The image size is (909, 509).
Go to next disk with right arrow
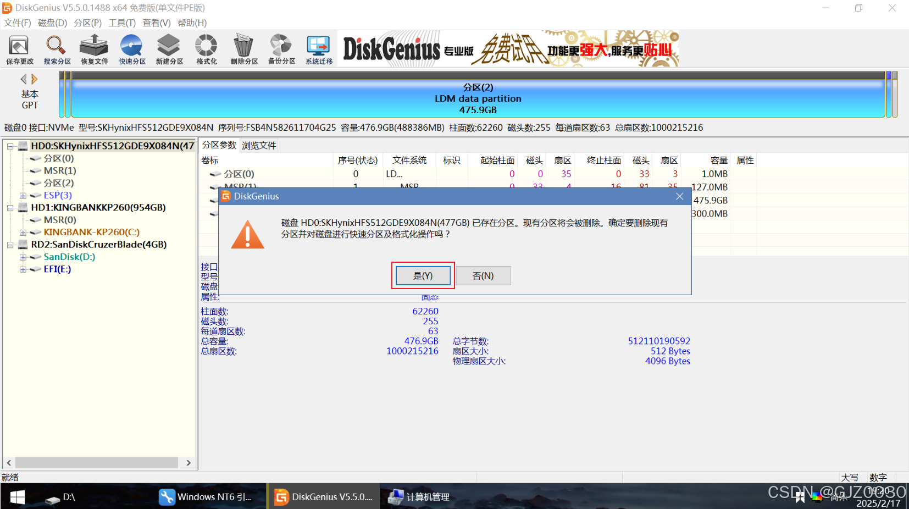pyautogui.click(x=34, y=79)
